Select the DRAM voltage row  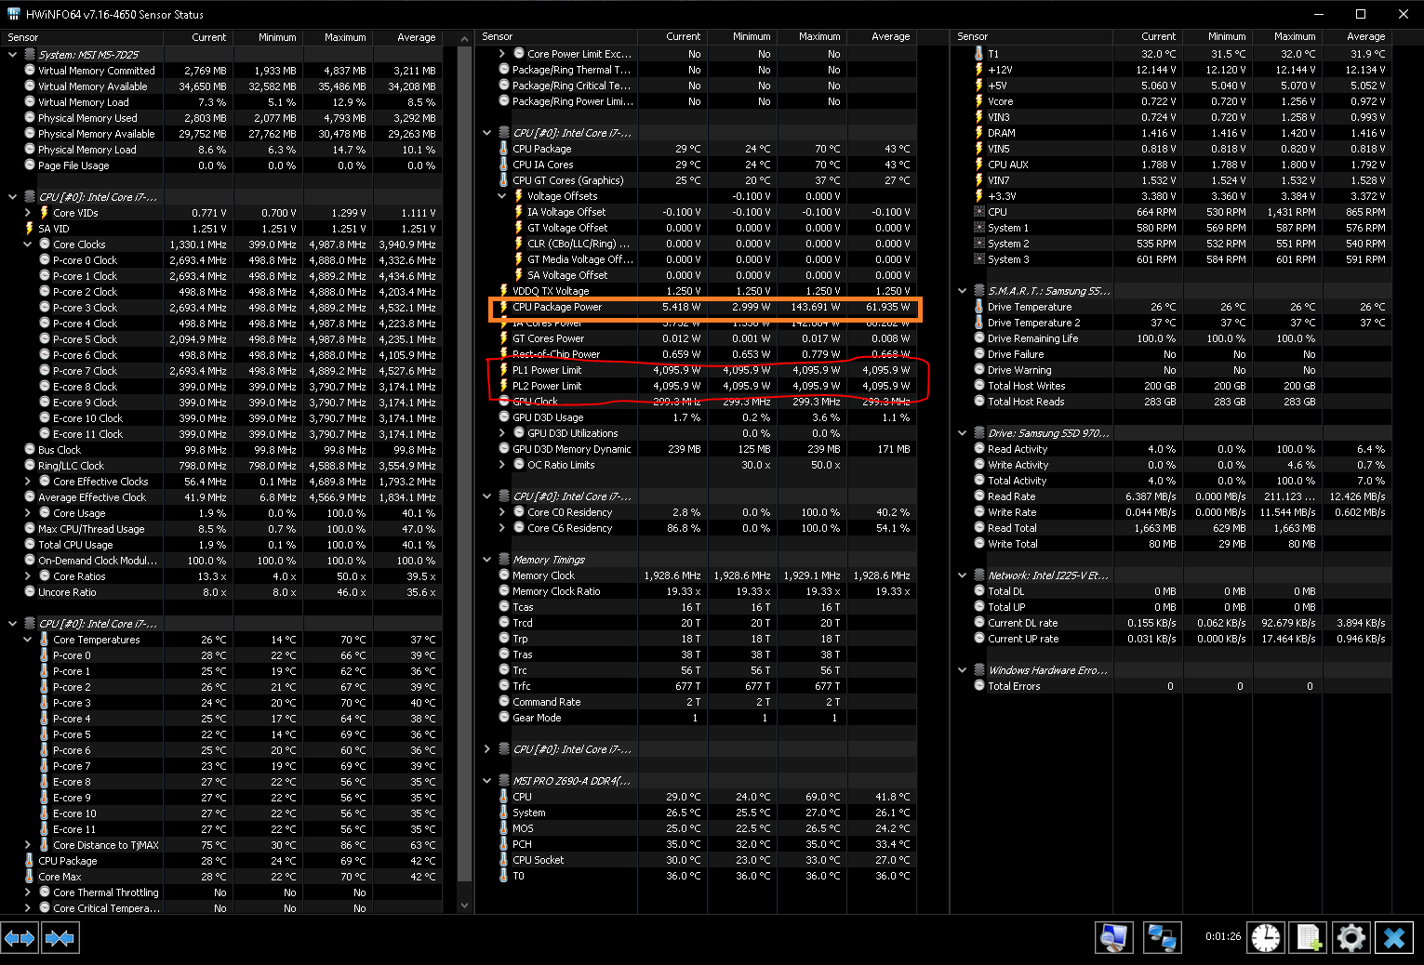click(x=1181, y=133)
